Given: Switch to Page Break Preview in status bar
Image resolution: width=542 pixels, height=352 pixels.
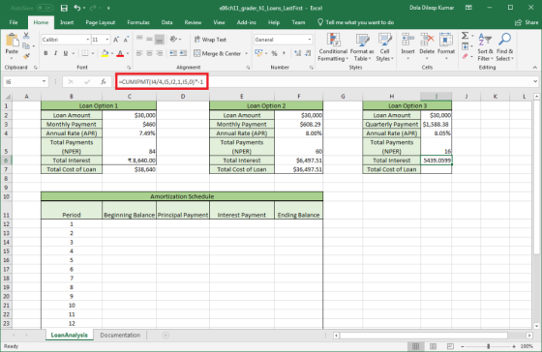Looking at the screenshot, I should click(450, 346).
